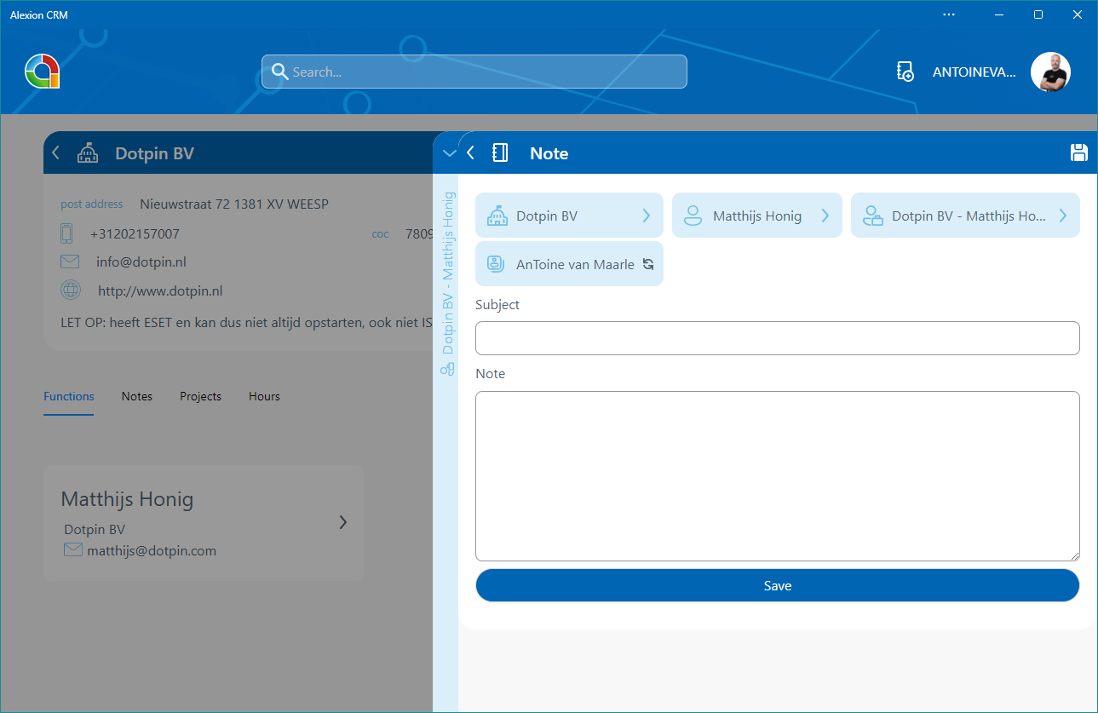Open the Dotpin BV relation chip

[x=569, y=216]
